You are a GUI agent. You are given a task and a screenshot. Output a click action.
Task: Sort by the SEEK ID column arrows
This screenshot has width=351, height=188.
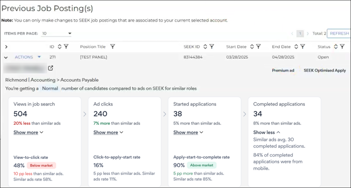pos(205,47)
